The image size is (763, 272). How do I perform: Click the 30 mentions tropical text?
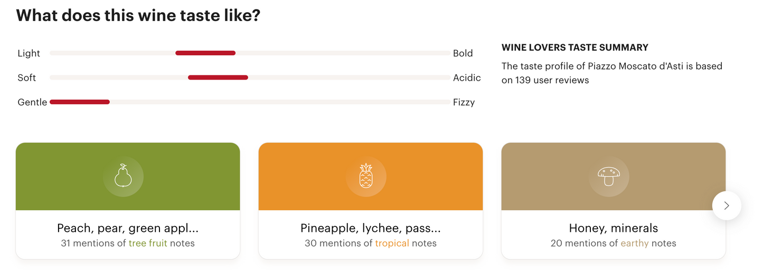371,243
